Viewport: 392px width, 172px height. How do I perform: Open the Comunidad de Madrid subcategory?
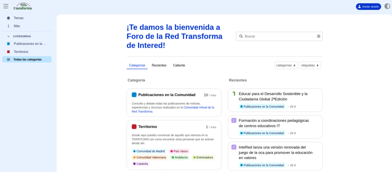149,151
